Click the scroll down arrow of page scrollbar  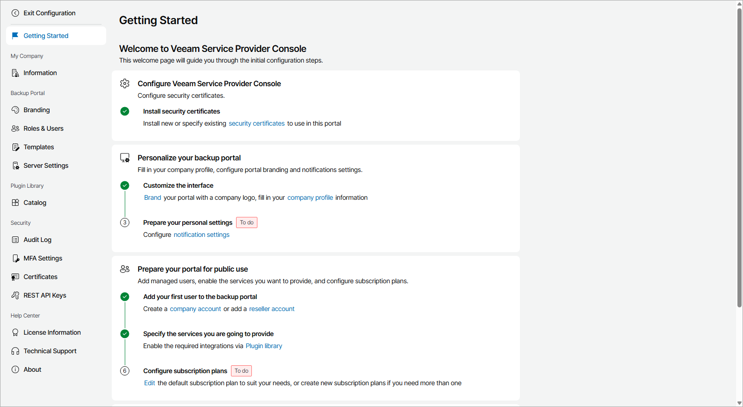(739, 403)
